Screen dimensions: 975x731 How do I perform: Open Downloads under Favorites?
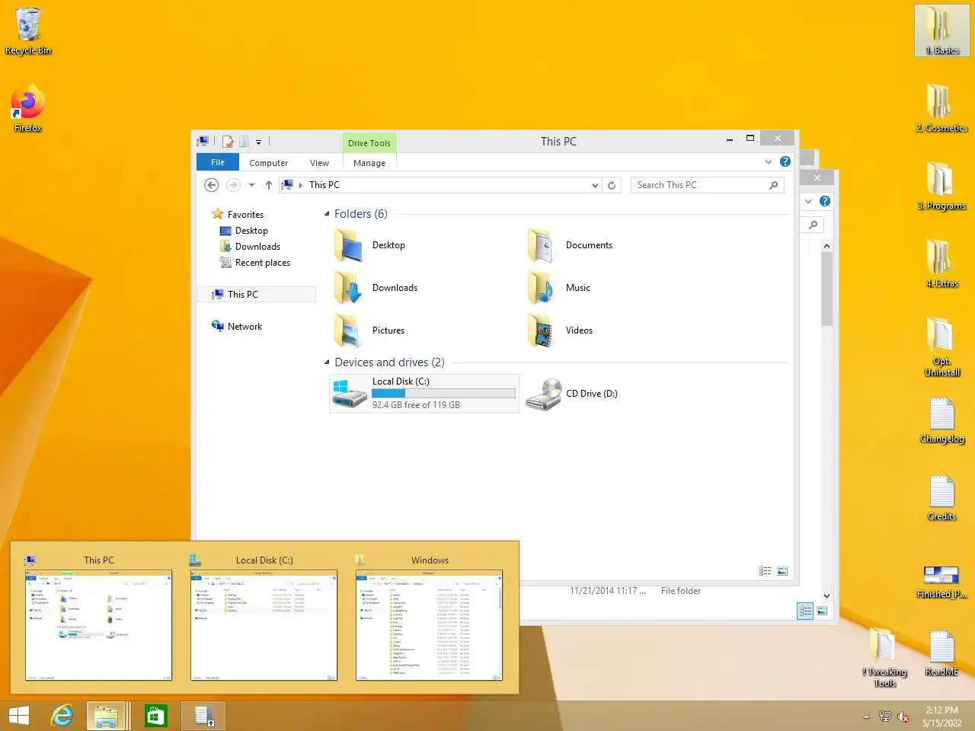(250, 247)
